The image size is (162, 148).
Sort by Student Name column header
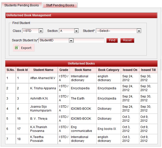[x=43, y=70]
